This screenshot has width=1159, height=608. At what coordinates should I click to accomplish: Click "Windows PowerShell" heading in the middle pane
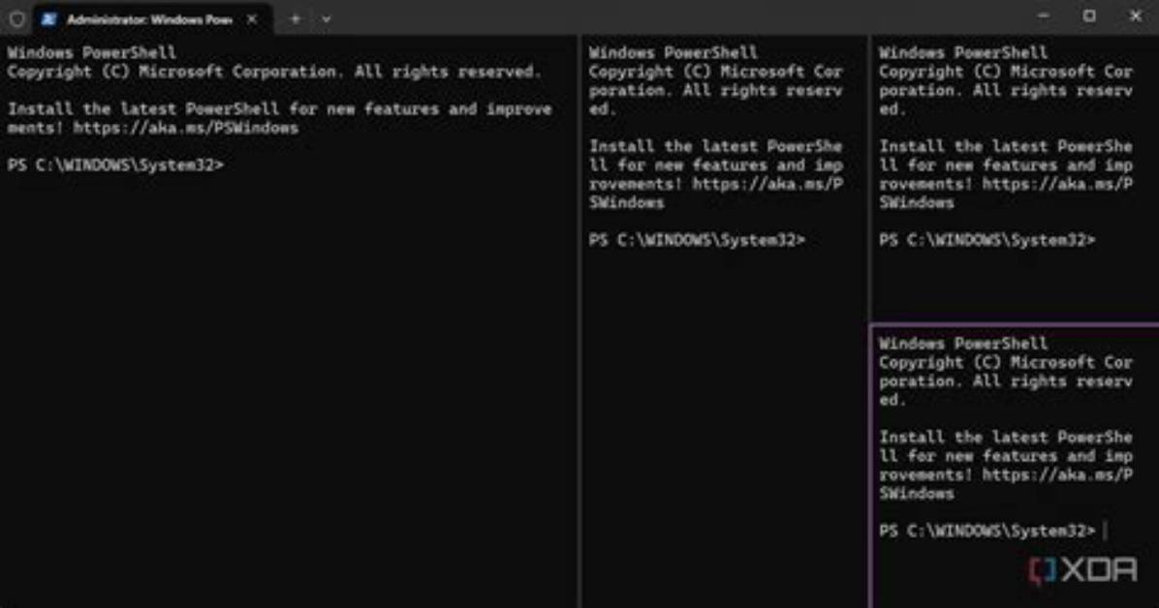pos(673,52)
